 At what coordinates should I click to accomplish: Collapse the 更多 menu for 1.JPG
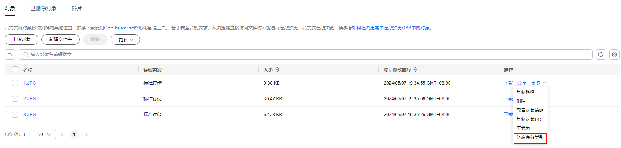click(539, 83)
